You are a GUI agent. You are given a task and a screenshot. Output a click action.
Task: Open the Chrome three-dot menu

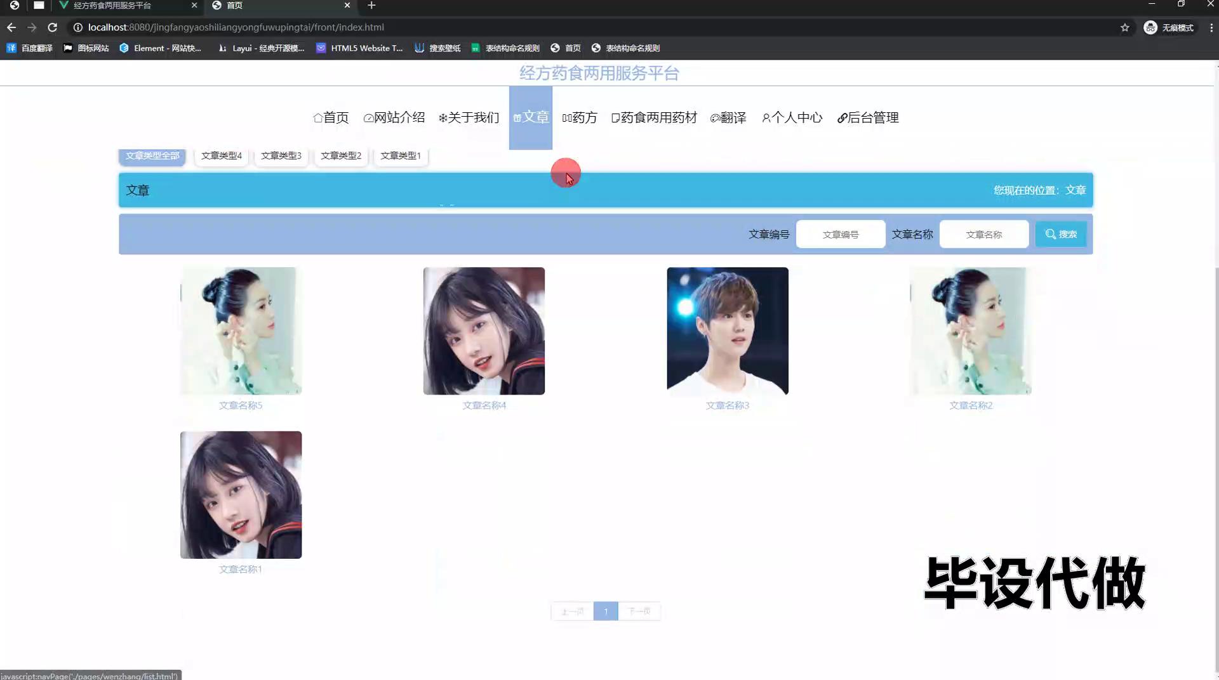pyautogui.click(x=1211, y=27)
